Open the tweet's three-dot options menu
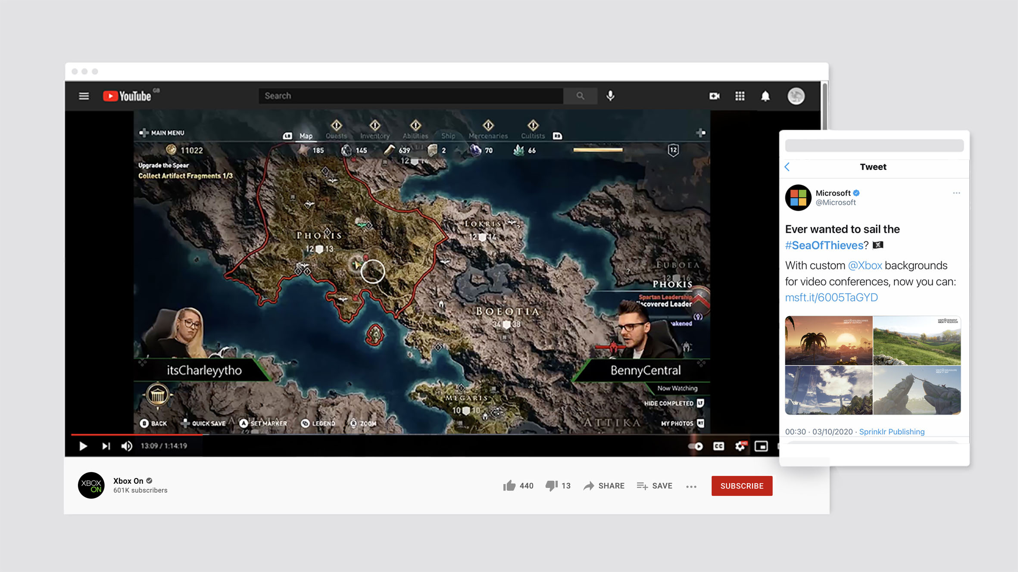1018x572 pixels. coord(956,193)
